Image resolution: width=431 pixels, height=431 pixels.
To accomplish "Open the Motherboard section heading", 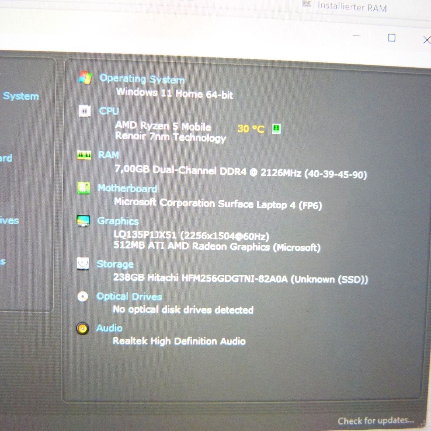I will 127,188.
